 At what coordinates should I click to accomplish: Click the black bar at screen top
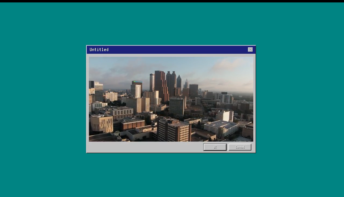(172, 1)
